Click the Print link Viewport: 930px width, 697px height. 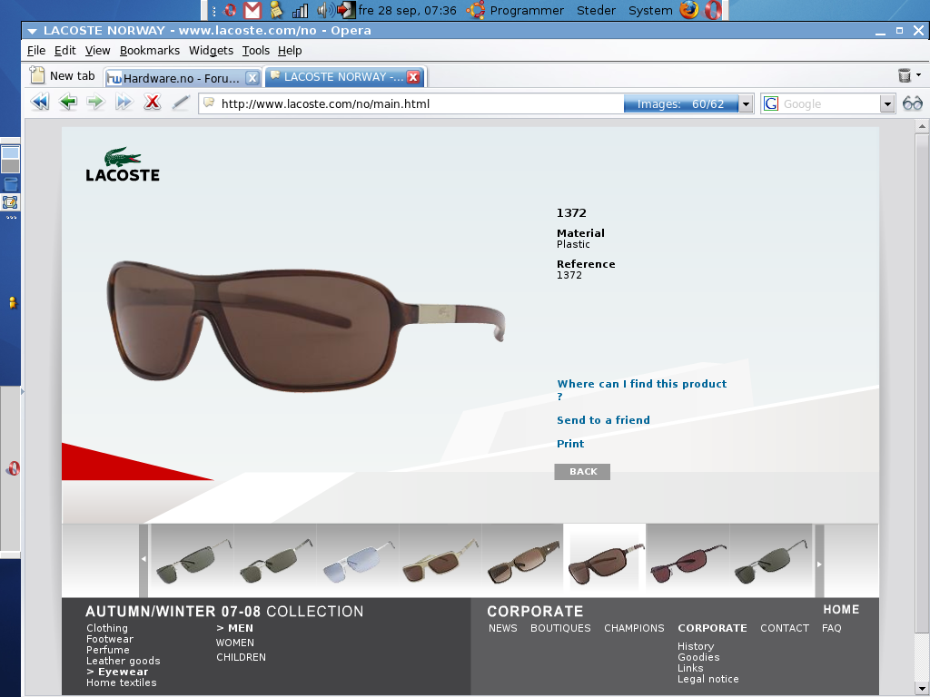(x=570, y=444)
